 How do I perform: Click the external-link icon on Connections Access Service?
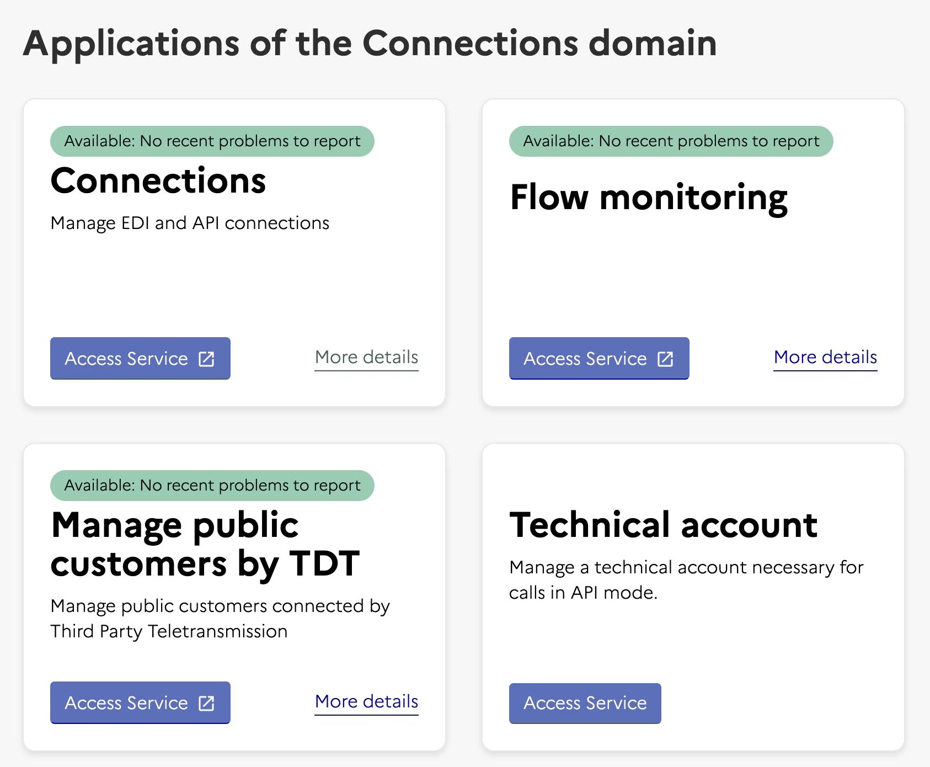(206, 359)
